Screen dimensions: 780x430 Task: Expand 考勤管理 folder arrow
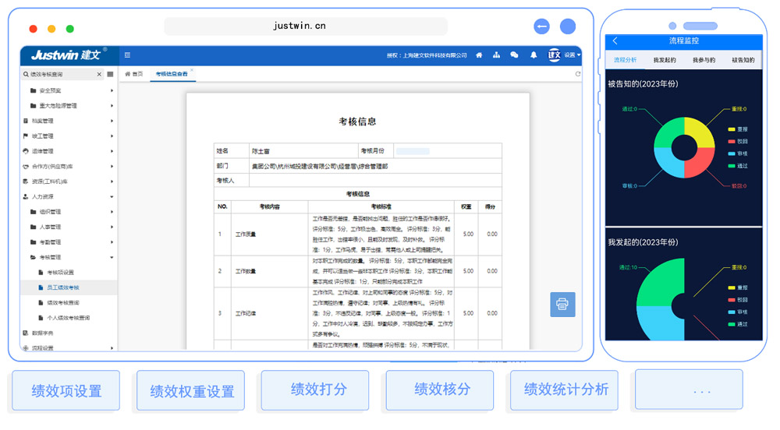pyautogui.click(x=112, y=242)
